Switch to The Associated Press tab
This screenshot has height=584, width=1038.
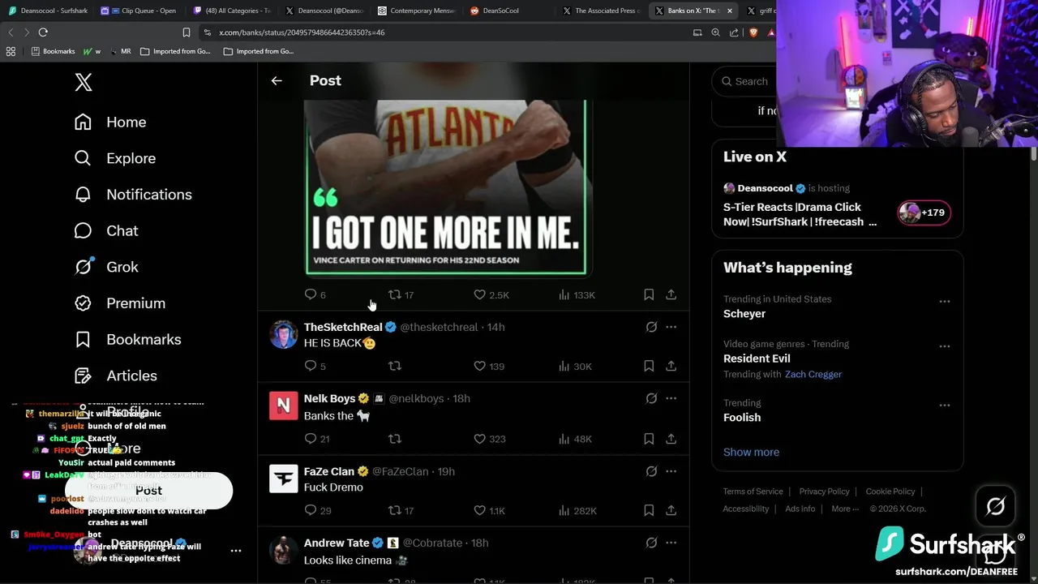point(601,11)
